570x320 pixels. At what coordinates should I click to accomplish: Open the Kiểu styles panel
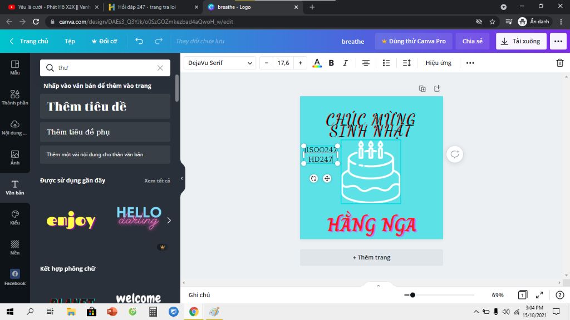(15, 218)
